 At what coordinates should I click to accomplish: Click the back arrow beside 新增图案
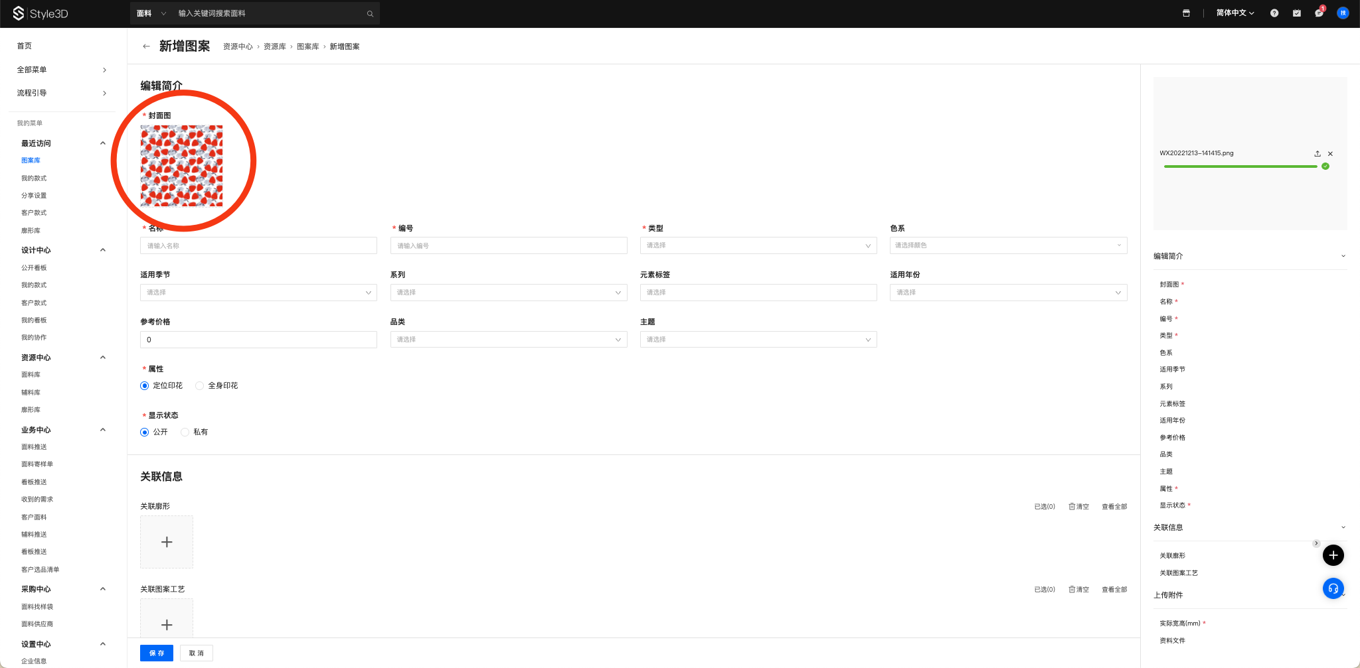click(x=146, y=46)
